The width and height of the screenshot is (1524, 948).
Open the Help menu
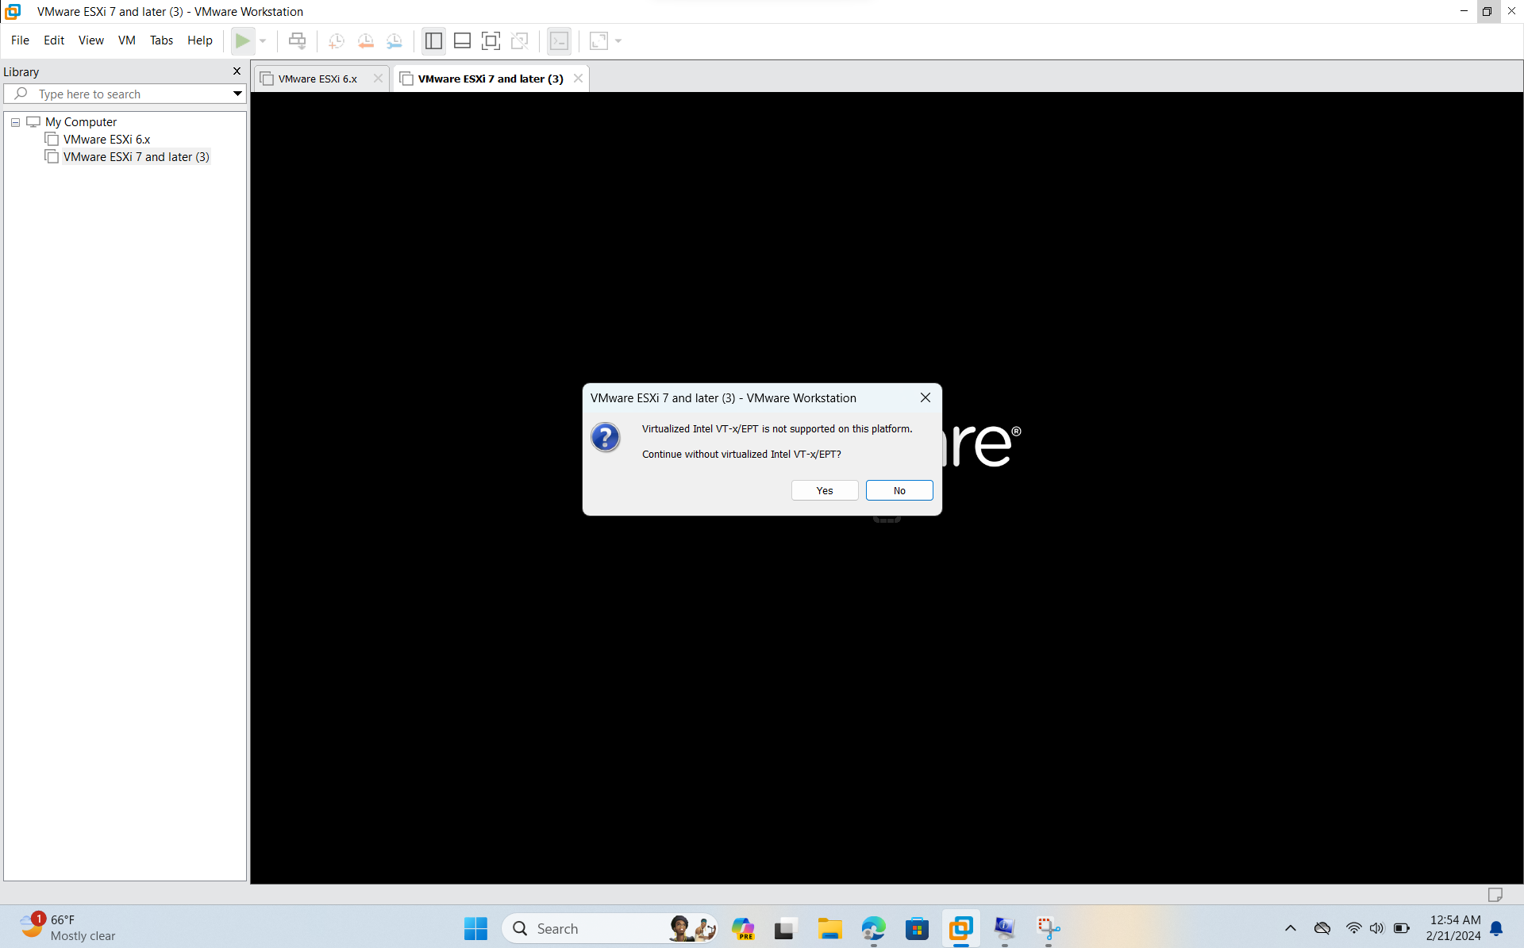point(200,40)
